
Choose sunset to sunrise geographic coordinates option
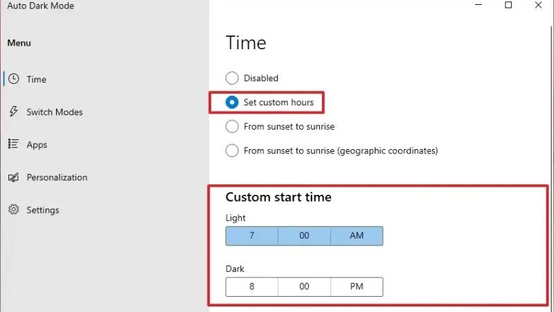point(232,150)
